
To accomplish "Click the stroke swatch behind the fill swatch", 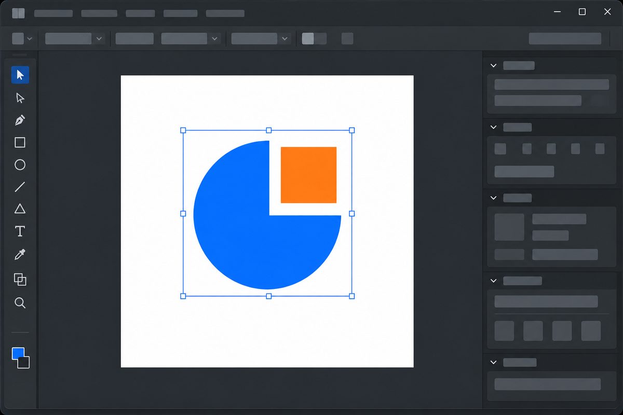I will [24, 363].
